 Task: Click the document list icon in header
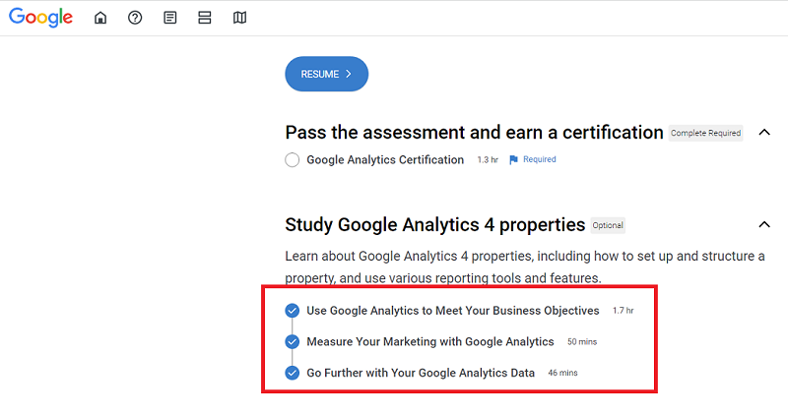click(169, 18)
